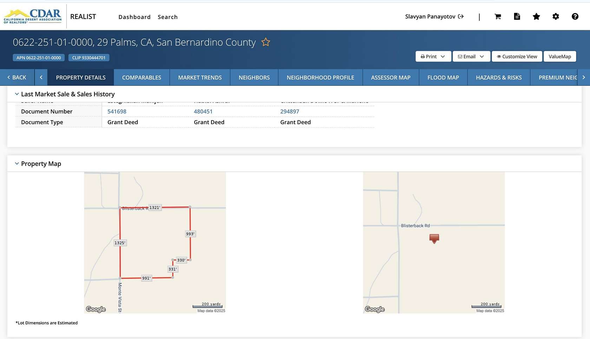Open favorites via the star icon
This screenshot has width=590, height=339.
(536, 16)
